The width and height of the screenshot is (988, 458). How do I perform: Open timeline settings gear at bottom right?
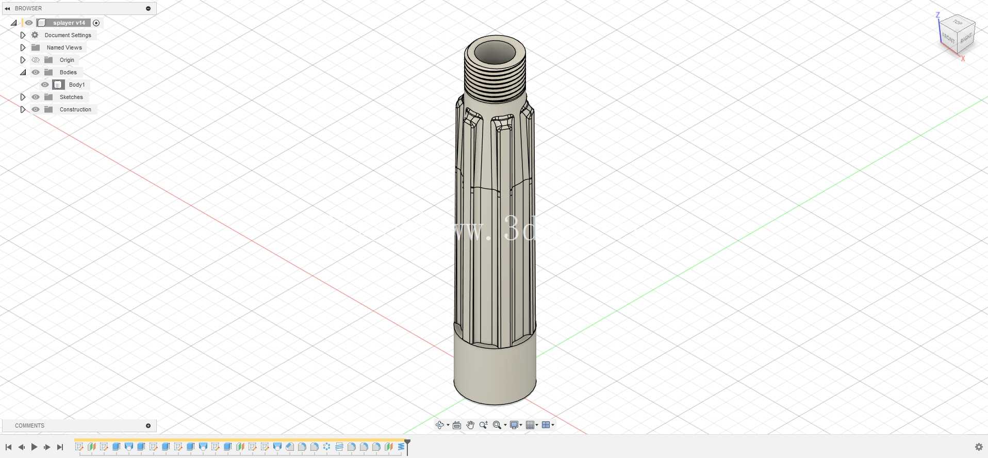[979, 447]
